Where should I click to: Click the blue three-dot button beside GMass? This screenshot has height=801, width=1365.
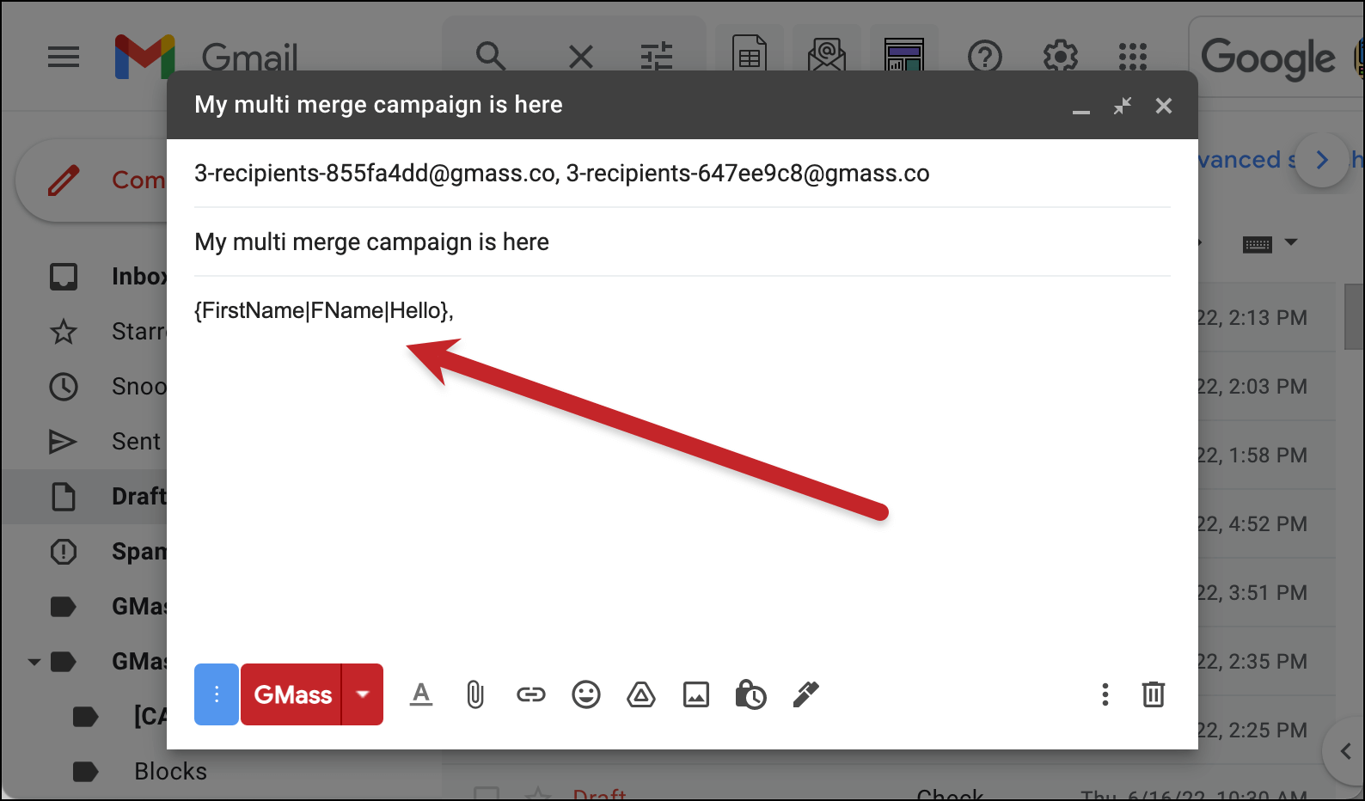[x=217, y=694]
